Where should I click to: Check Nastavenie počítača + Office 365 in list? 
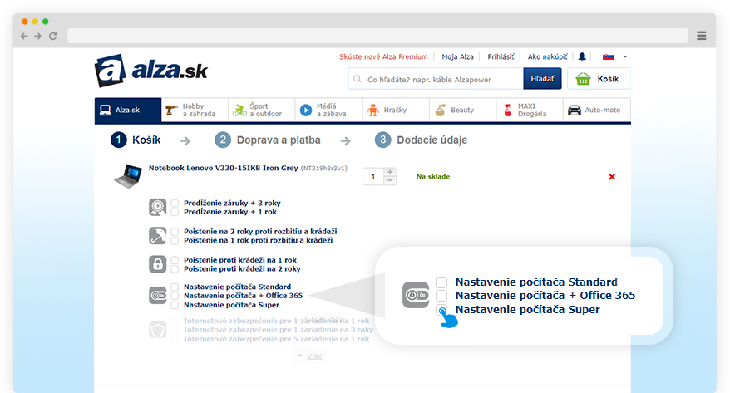pos(175,296)
